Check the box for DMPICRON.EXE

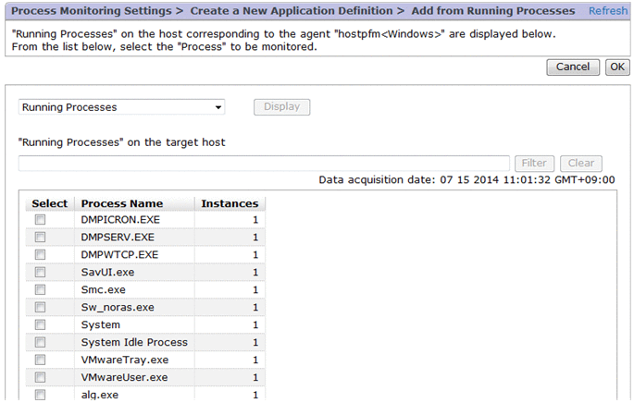[40, 220]
